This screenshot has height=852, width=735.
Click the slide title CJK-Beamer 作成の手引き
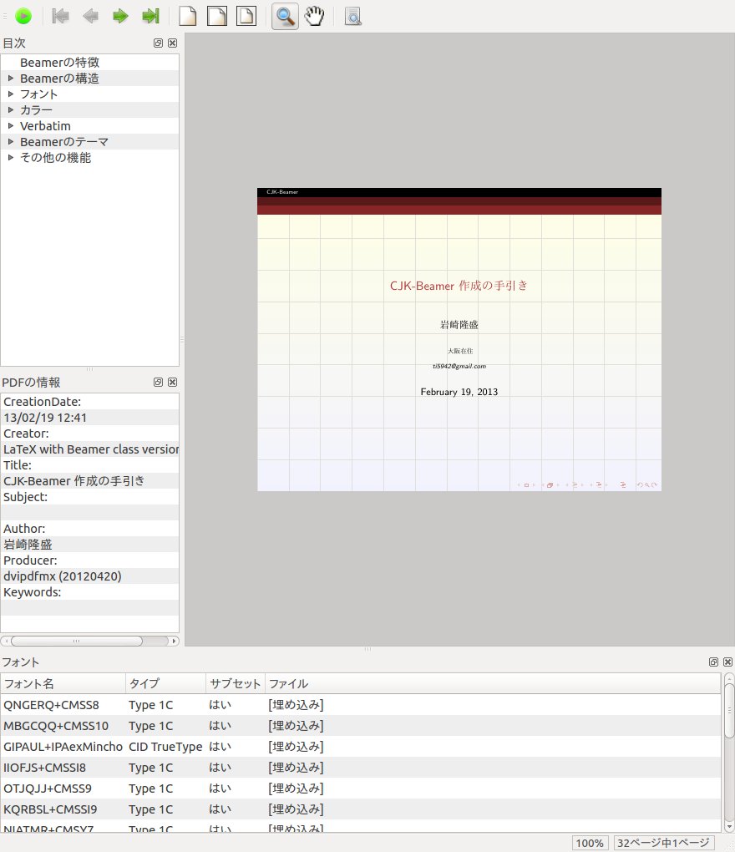[459, 286]
